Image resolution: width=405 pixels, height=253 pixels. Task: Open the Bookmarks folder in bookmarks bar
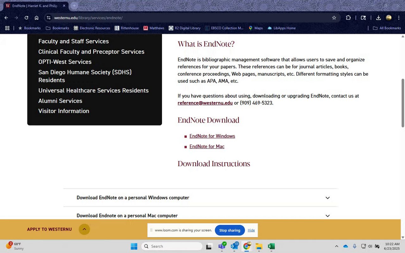(x=57, y=28)
